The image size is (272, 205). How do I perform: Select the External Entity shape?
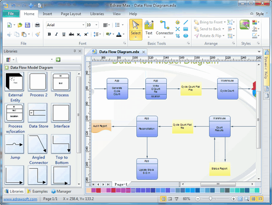(14, 81)
